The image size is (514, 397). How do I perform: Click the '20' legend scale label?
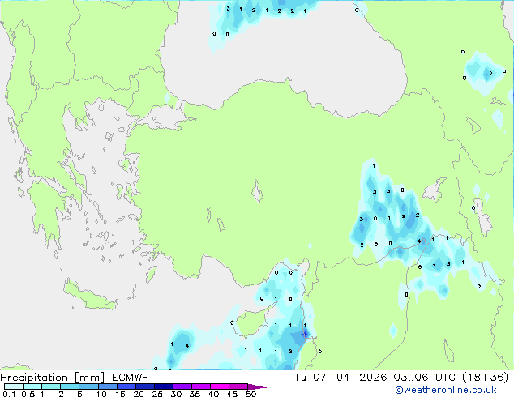pyautogui.click(x=139, y=394)
